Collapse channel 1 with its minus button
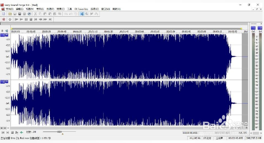This screenshot has width=264, height=143. pos(7,35)
